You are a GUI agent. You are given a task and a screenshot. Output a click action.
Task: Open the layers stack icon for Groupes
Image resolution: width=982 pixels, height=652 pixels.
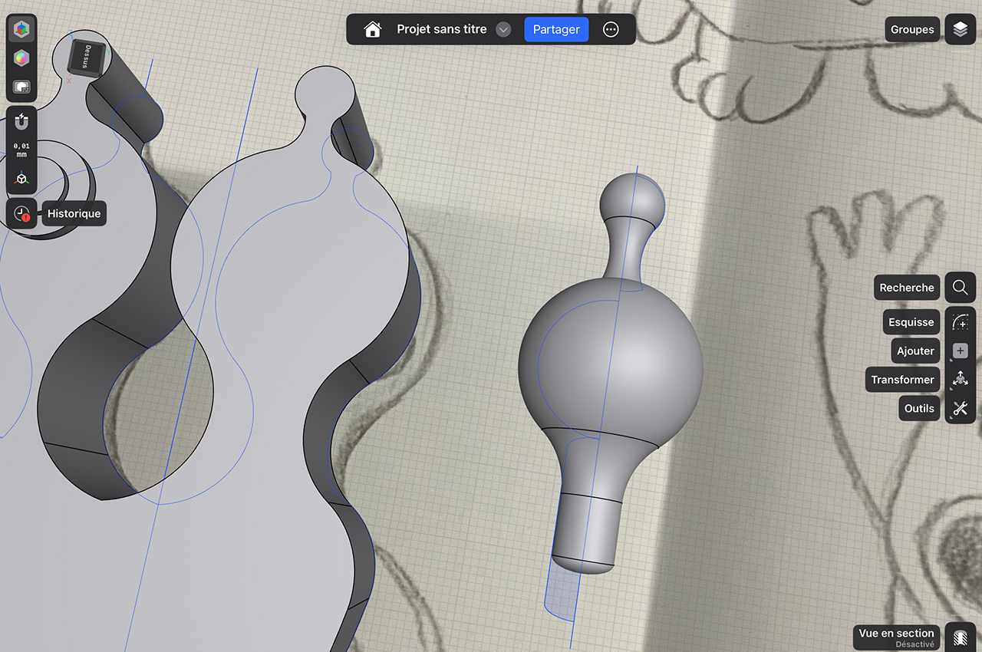tap(960, 29)
